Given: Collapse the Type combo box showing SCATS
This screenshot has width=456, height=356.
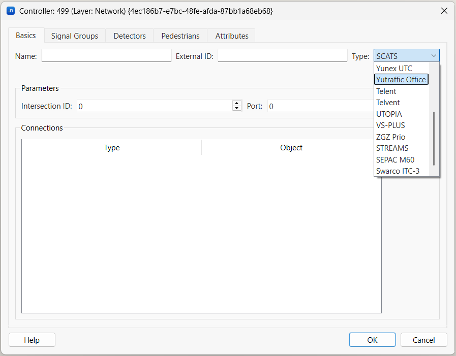Looking at the screenshot, I should pyautogui.click(x=406, y=55).
